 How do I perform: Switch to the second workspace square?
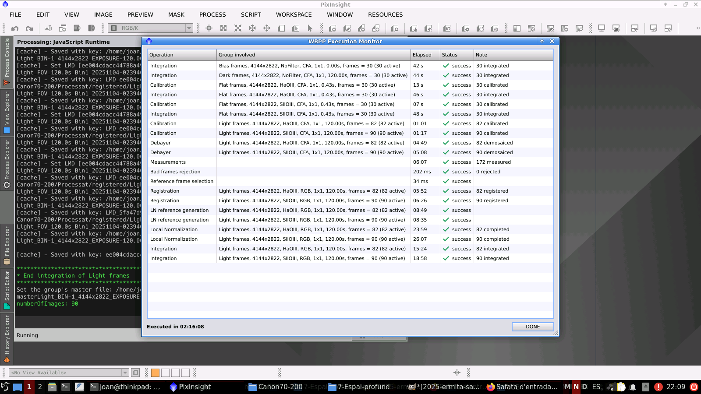click(165, 373)
